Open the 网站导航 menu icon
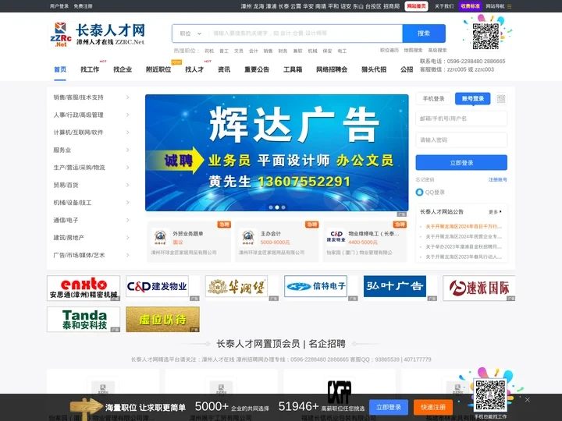 pos(509,6)
